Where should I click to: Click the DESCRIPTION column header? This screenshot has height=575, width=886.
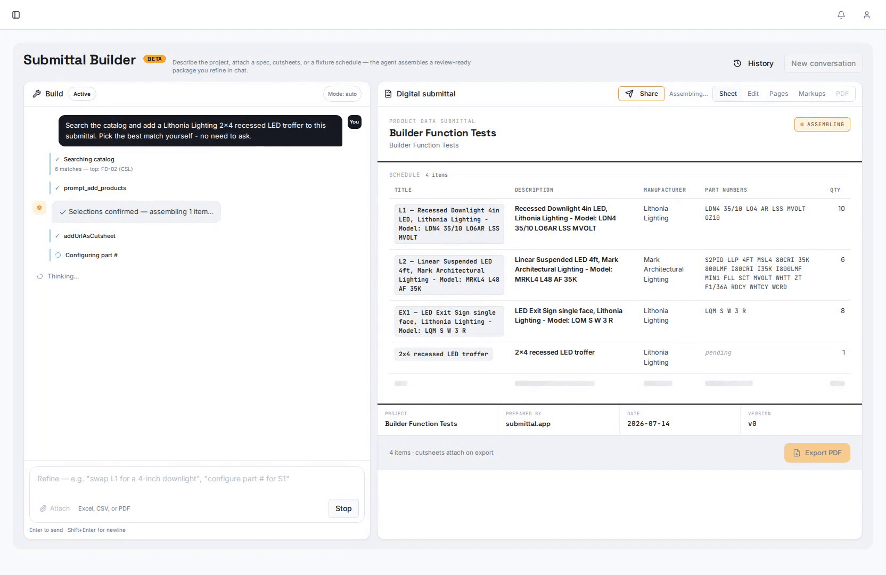[x=534, y=190]
